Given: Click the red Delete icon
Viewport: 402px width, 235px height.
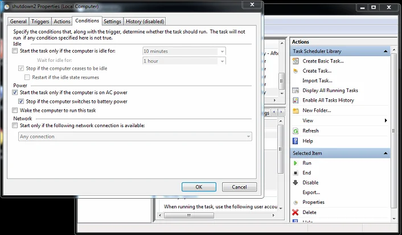Looking at the screenshot, I should point(296,212).
